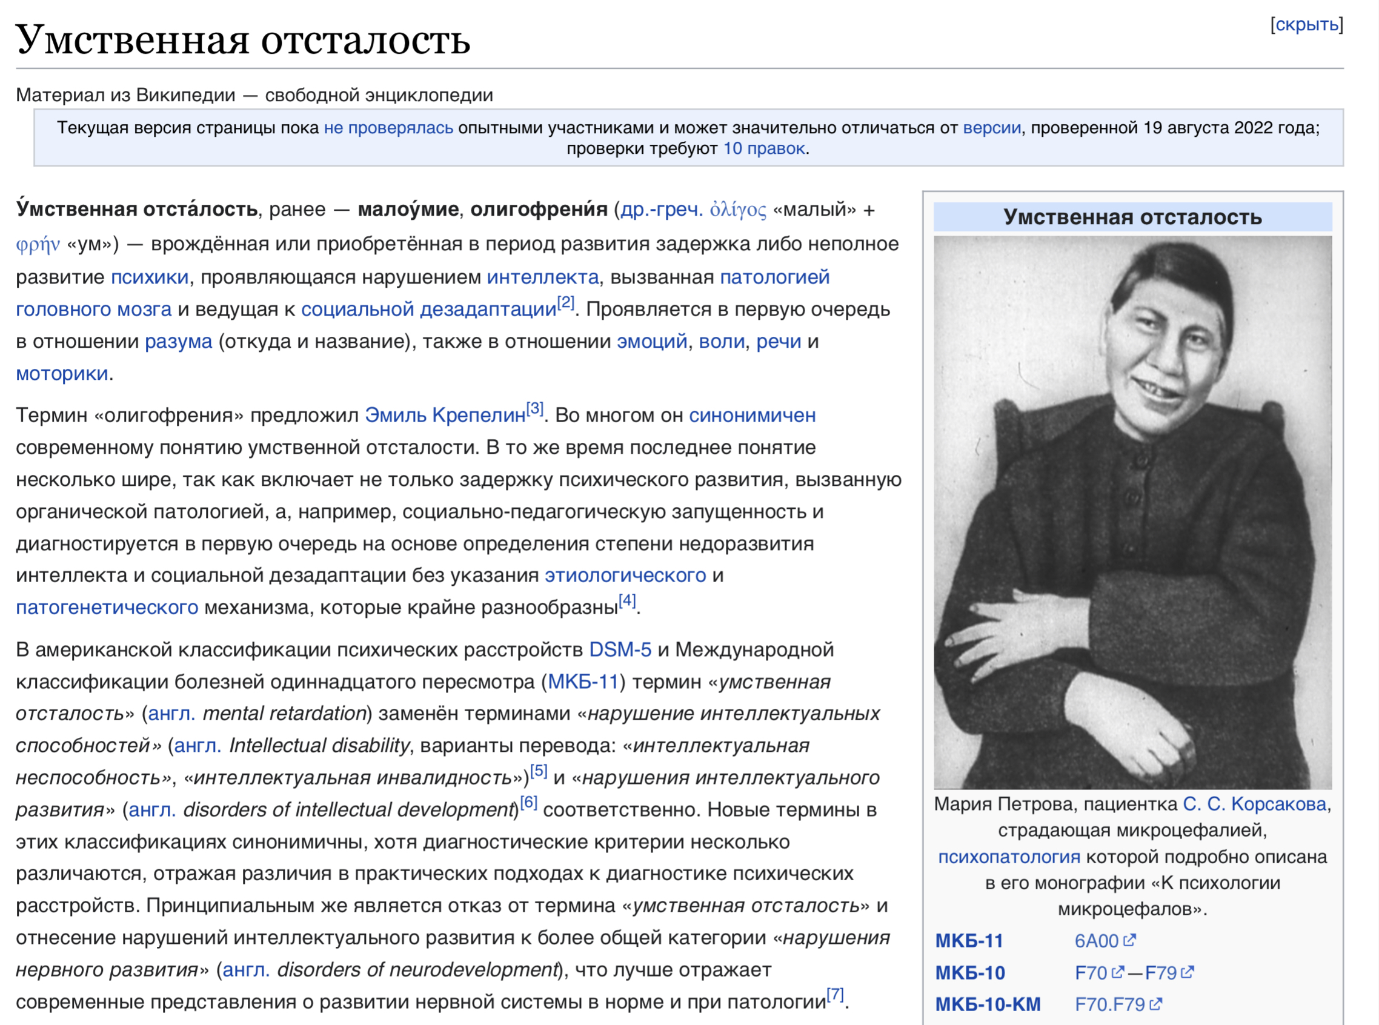Open the Мария Петрова portrait image
Screen dimensions: 1379x1025
1132,512
